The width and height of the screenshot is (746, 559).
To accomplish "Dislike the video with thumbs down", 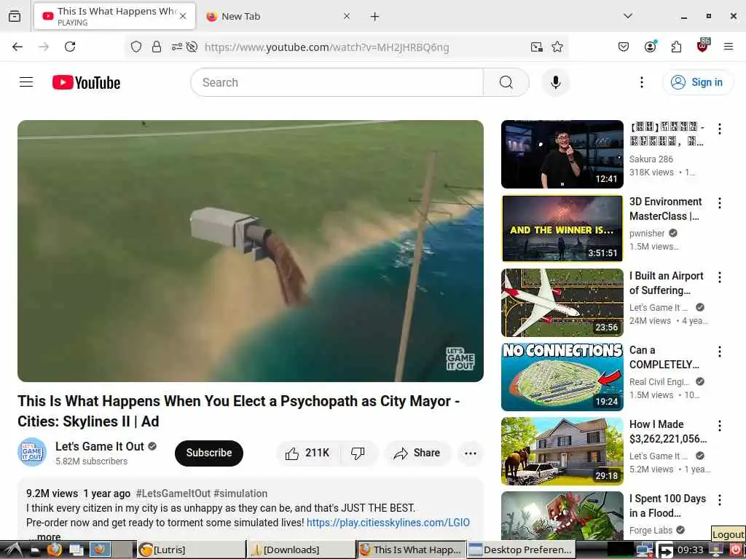I will (x=358, y=453).
